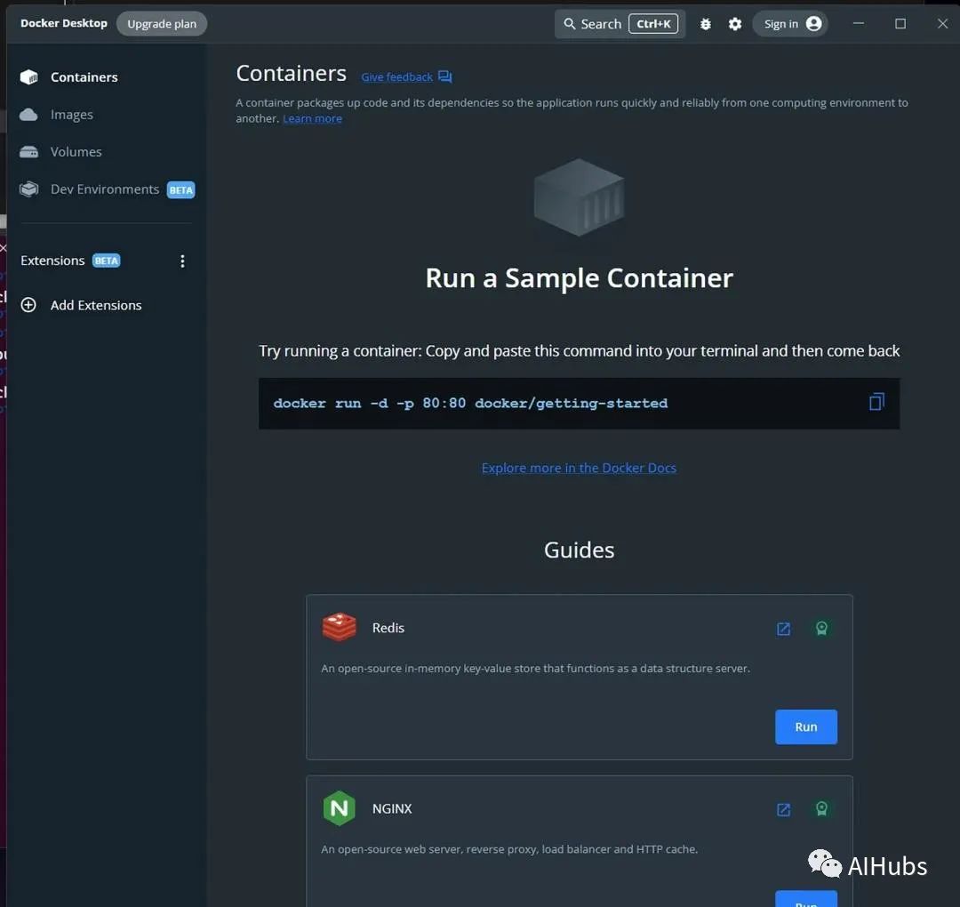Copy the docker run command
The image size is (960, 907).
pyautogui.click(x=876, y=402)
